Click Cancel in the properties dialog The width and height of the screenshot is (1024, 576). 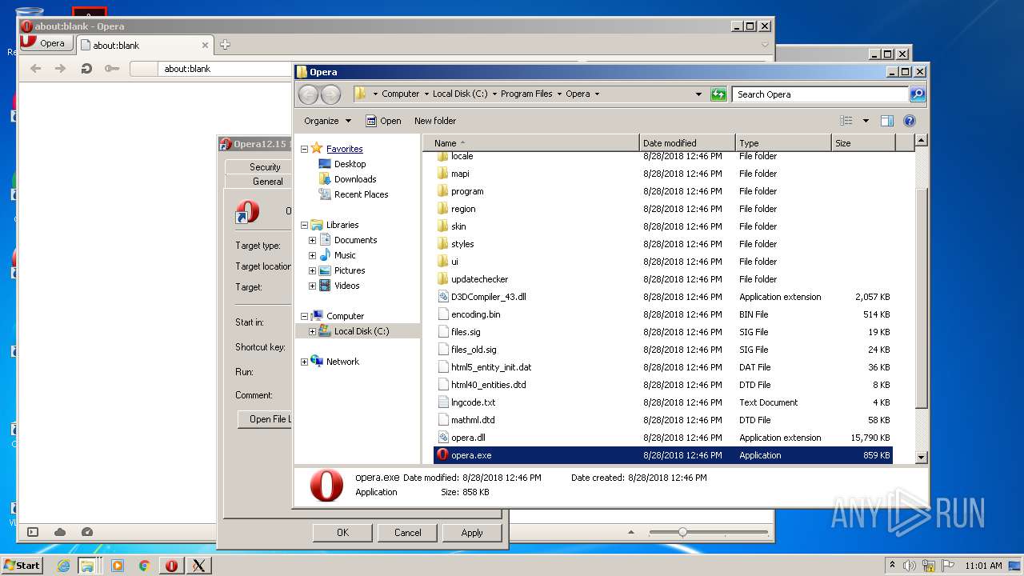407,533
